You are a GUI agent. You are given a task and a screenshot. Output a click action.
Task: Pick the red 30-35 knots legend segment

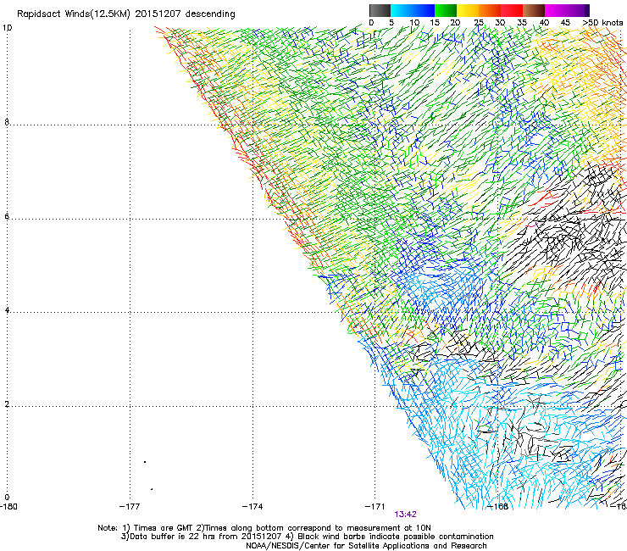click(512, 10)
